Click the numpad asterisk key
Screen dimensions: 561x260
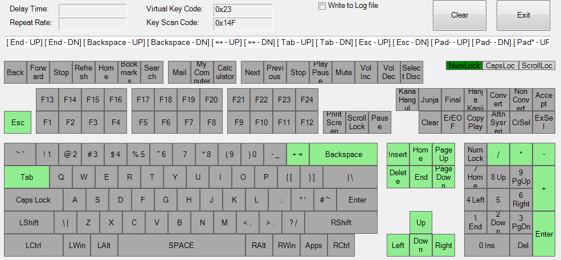click(521, 155)
